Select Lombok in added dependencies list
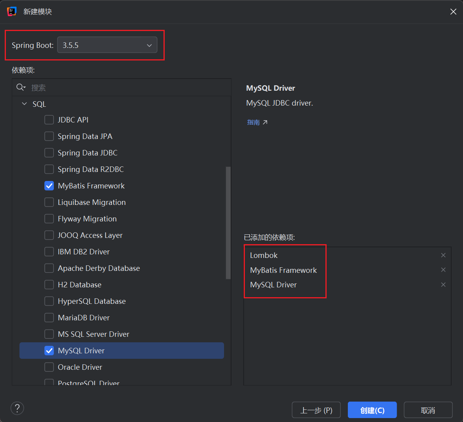Viewport: 463px width, 422px height. click(264, 256)
